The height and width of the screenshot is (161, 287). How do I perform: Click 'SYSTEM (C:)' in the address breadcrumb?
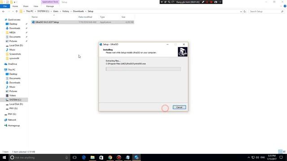point(43,11)
